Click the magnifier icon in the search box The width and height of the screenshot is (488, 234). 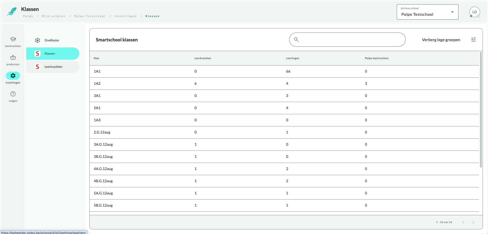click(296, 40)
